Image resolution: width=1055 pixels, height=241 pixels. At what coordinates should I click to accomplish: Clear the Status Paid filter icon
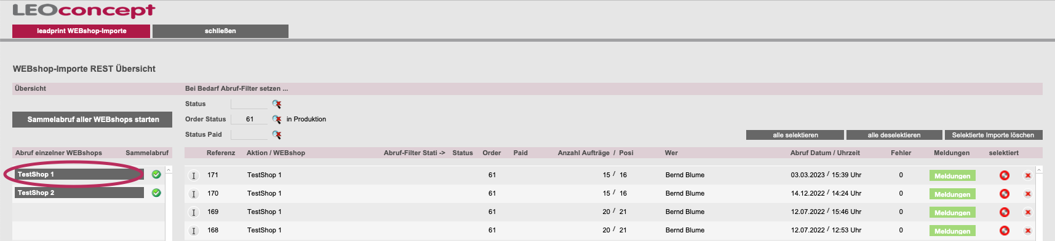click(277, 135)
